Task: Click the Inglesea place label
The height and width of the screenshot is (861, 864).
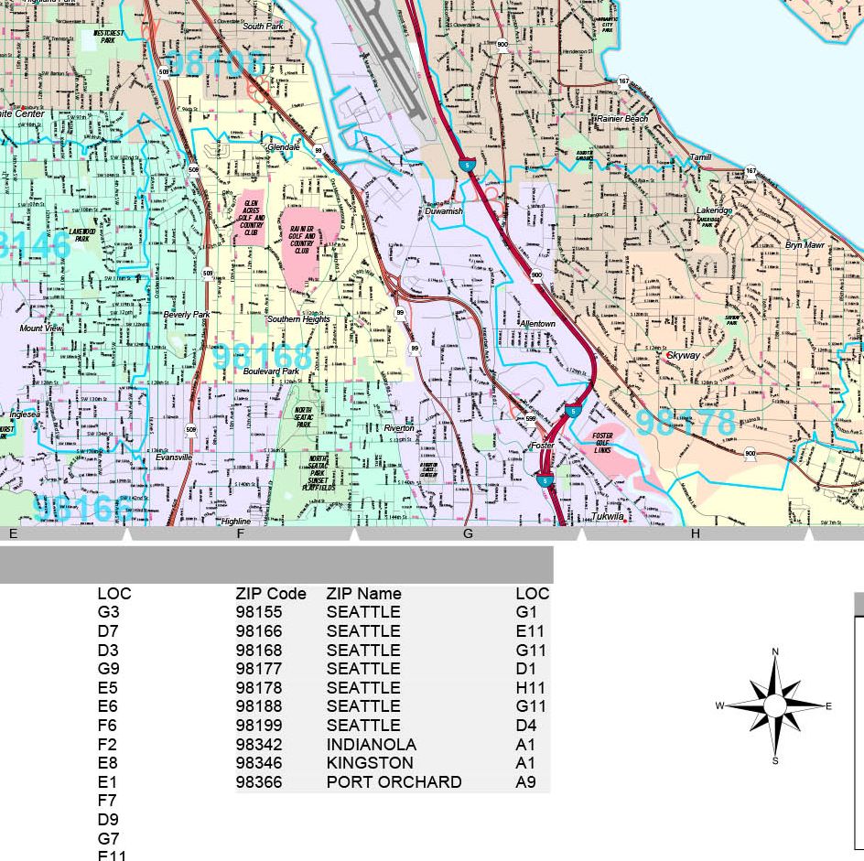Action: (25, 414)
